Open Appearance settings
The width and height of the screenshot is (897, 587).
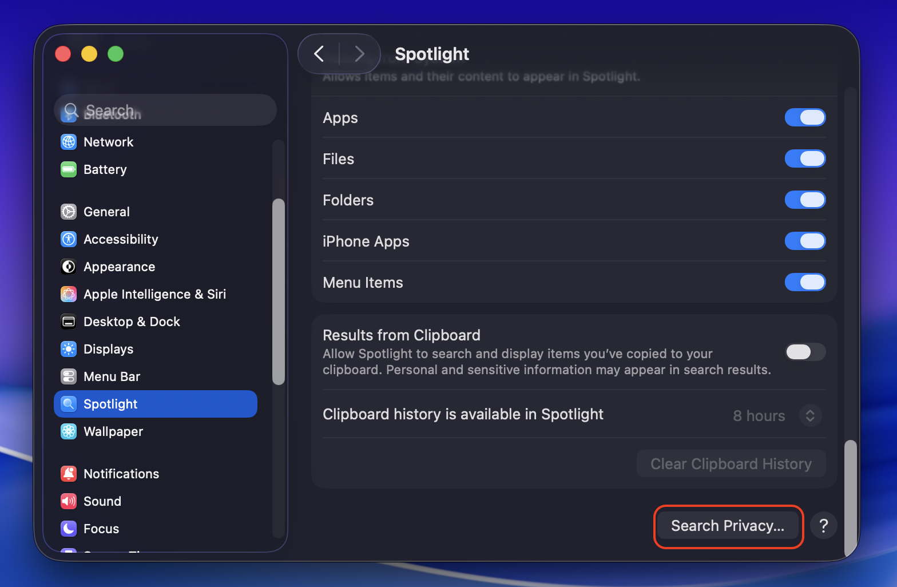coord(156,267)
